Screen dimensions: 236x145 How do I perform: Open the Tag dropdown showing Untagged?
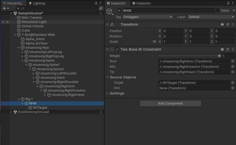point(148,17)
